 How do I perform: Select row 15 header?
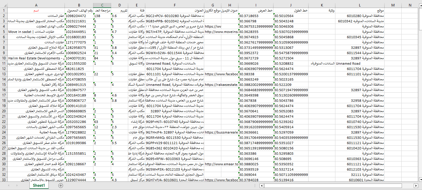[x=4, y=85]
